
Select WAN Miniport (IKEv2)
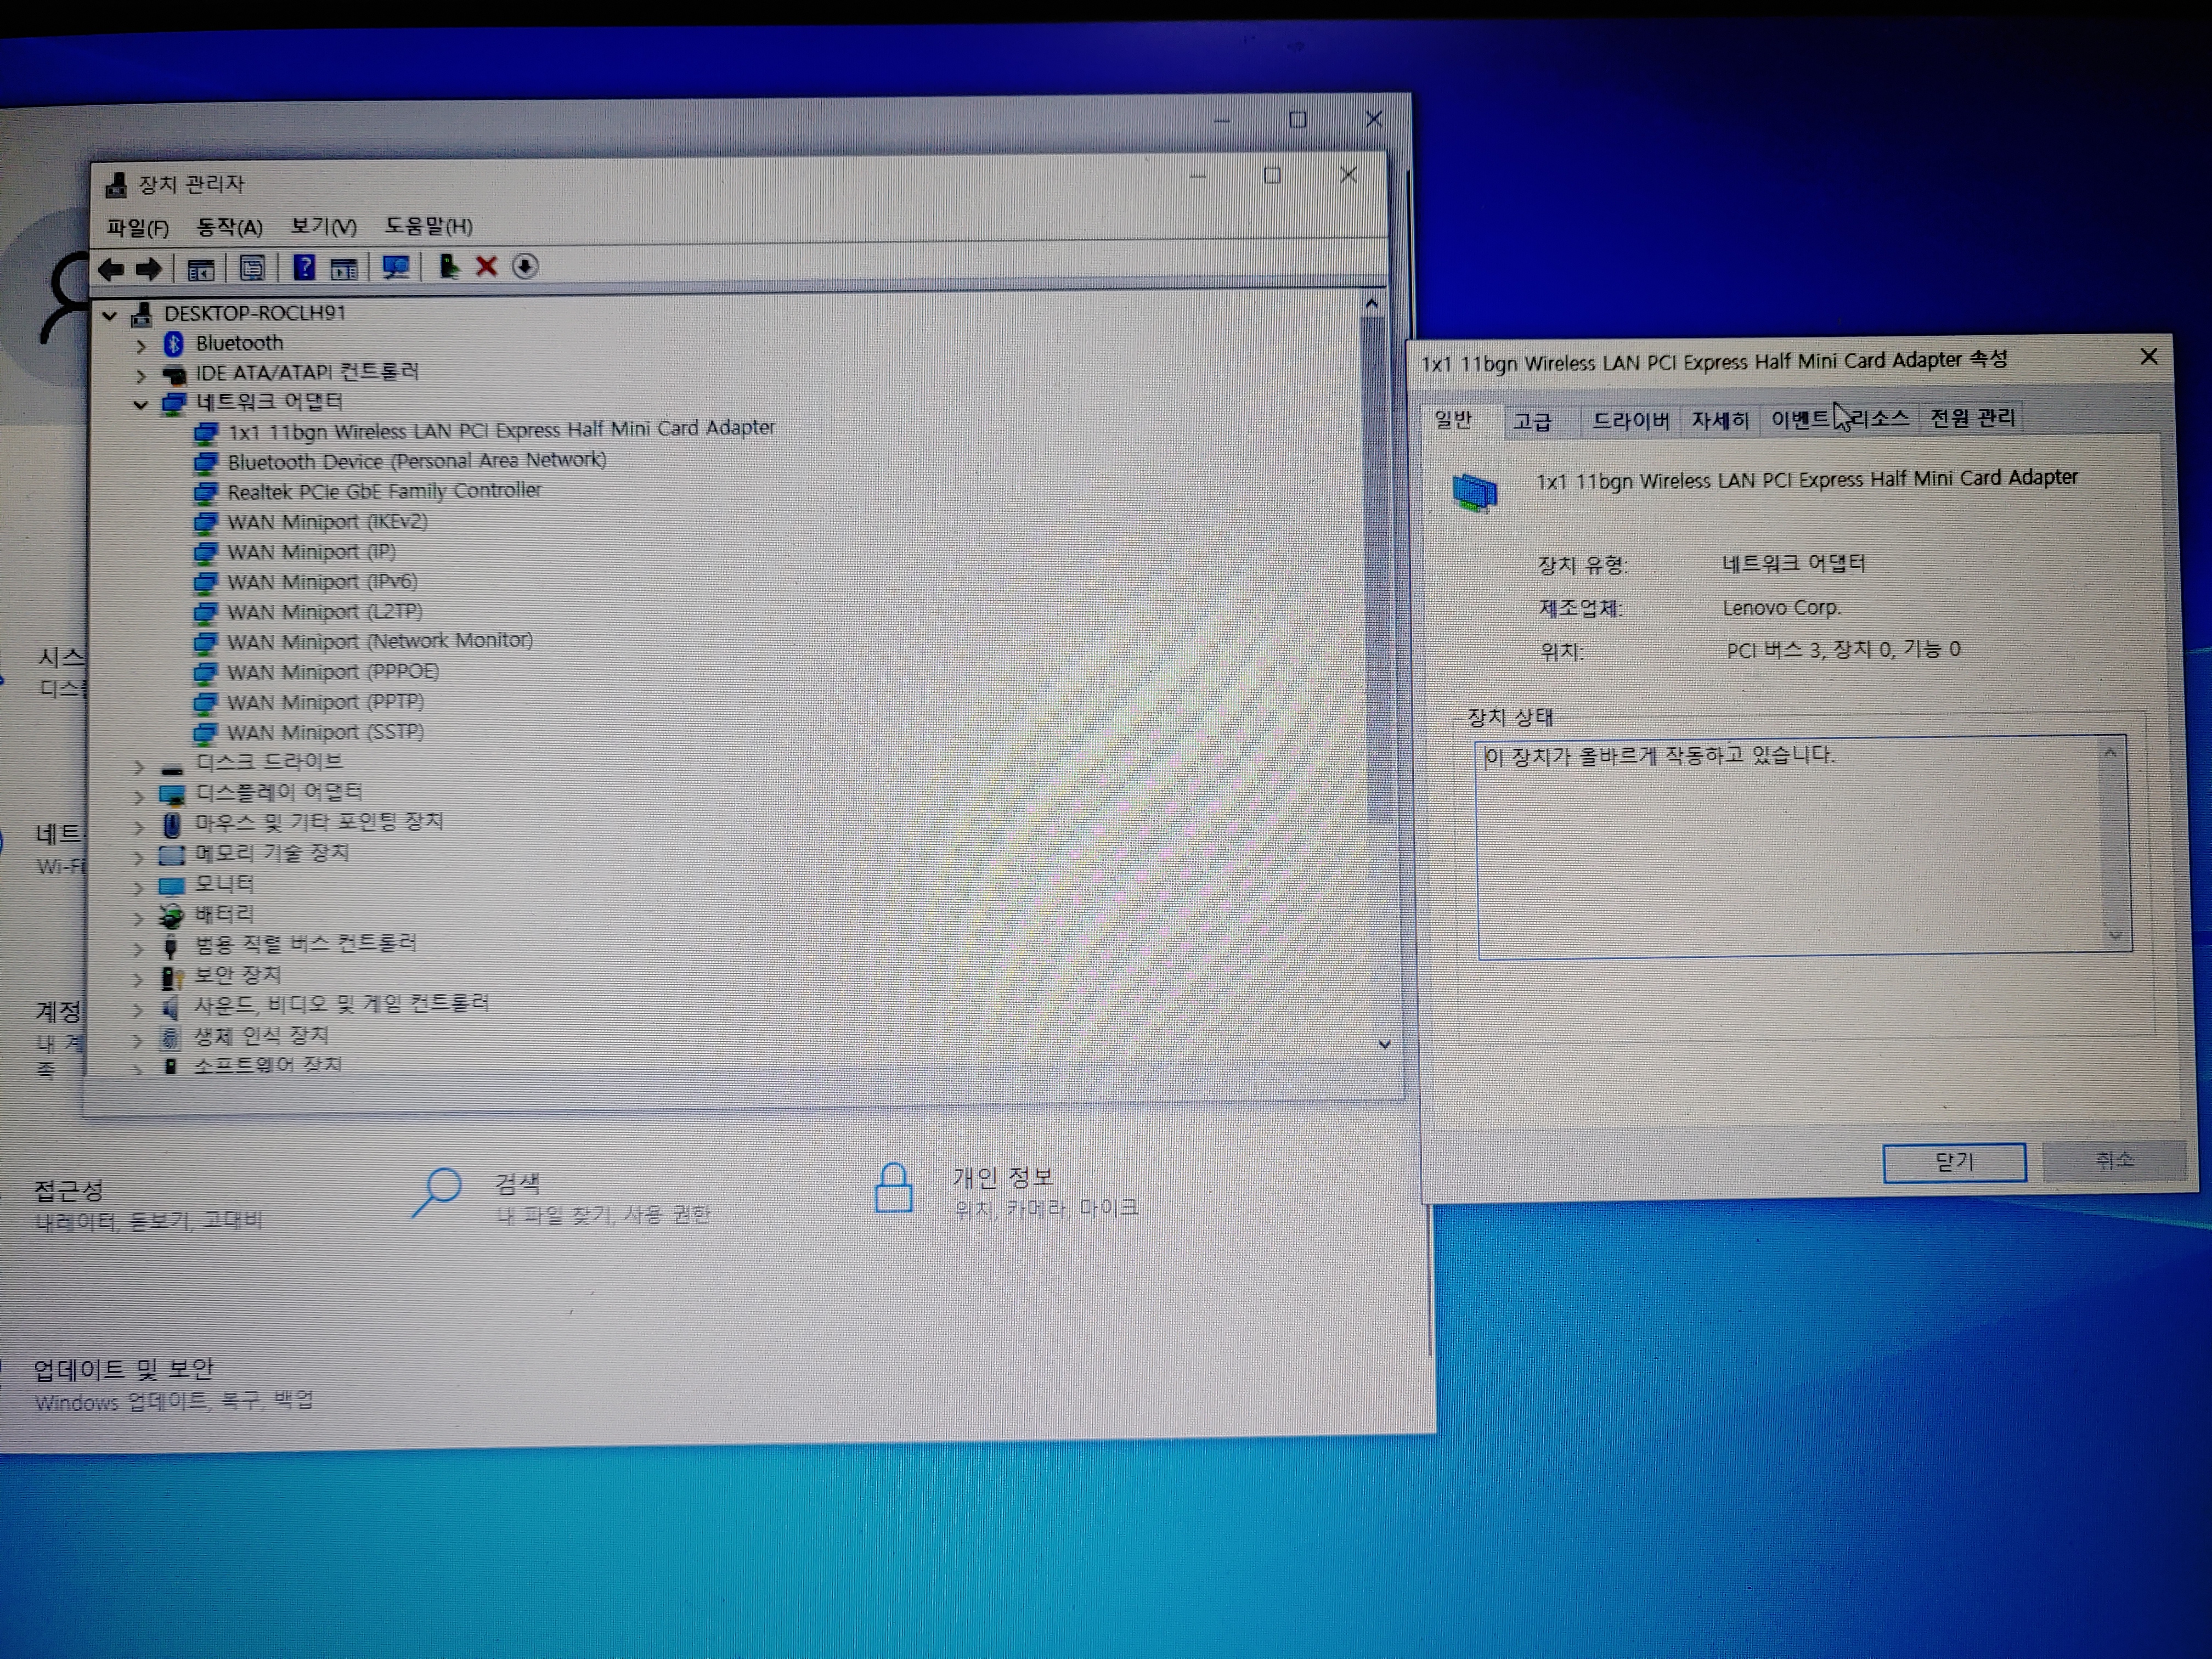pyautogui.click(x=327, y=522)
